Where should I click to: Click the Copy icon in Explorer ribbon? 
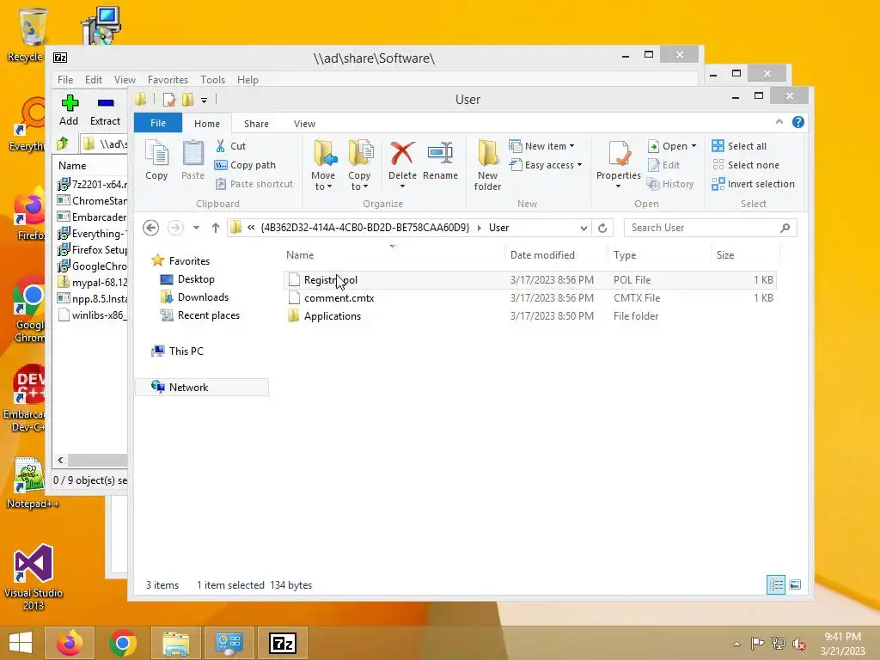pos(156,154)
